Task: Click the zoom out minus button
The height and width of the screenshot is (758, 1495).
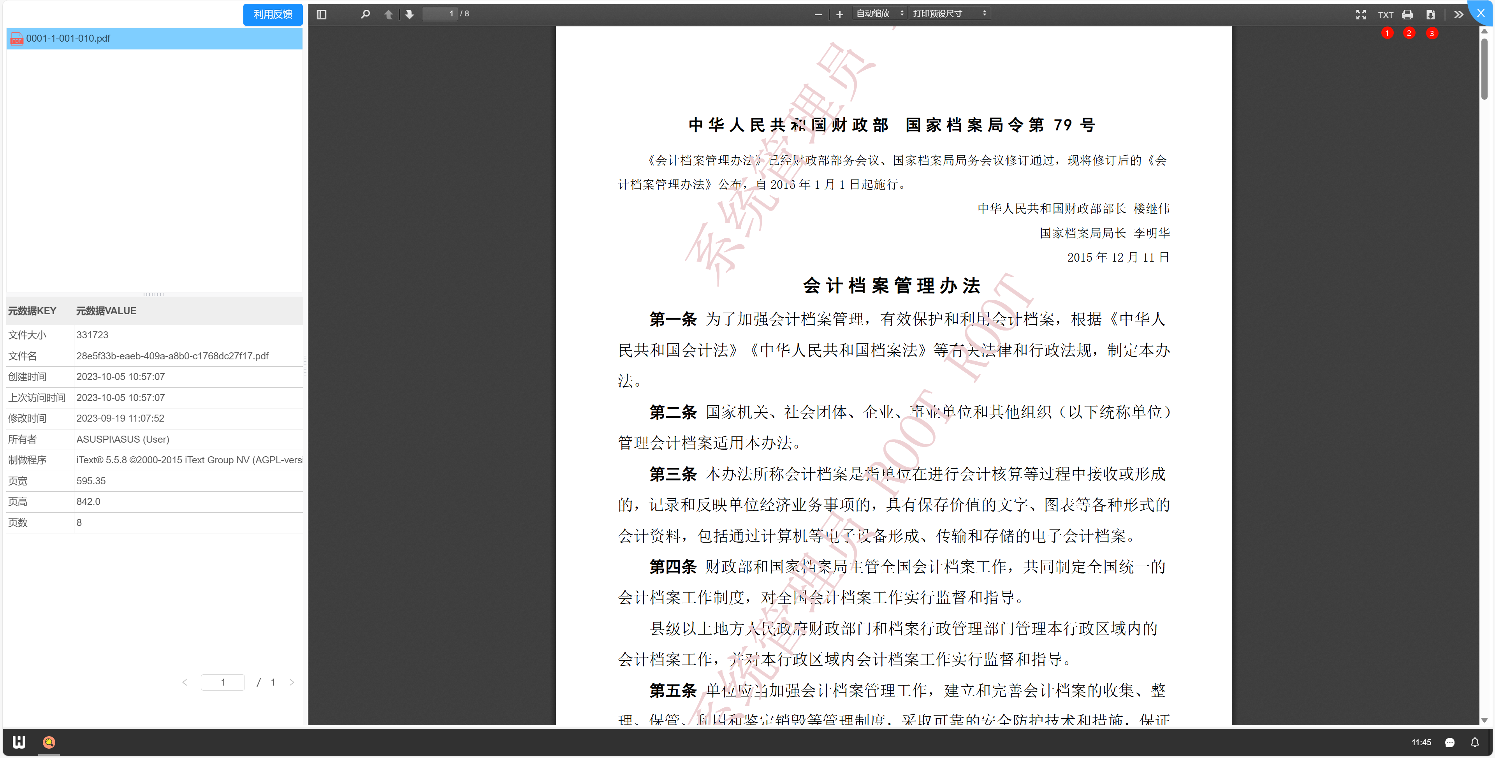Action: point(818,14)
